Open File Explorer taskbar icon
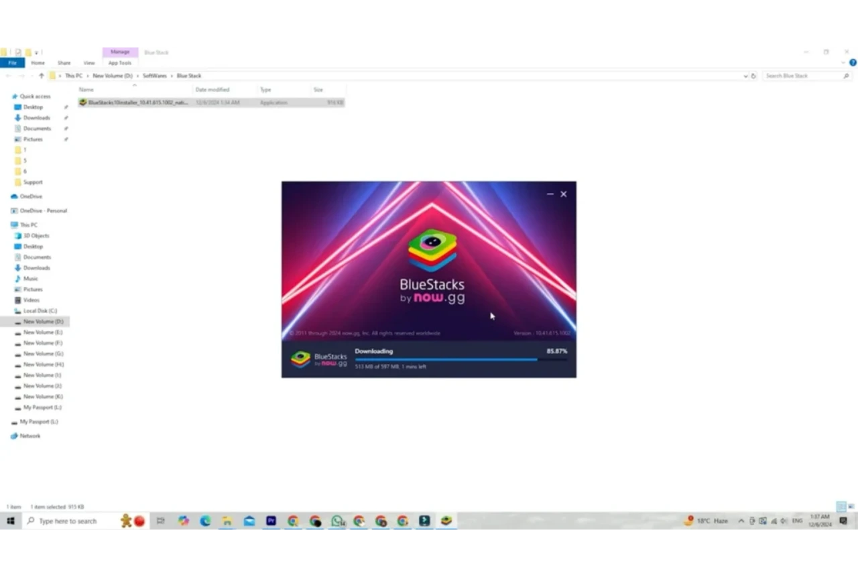 (227, 521)
